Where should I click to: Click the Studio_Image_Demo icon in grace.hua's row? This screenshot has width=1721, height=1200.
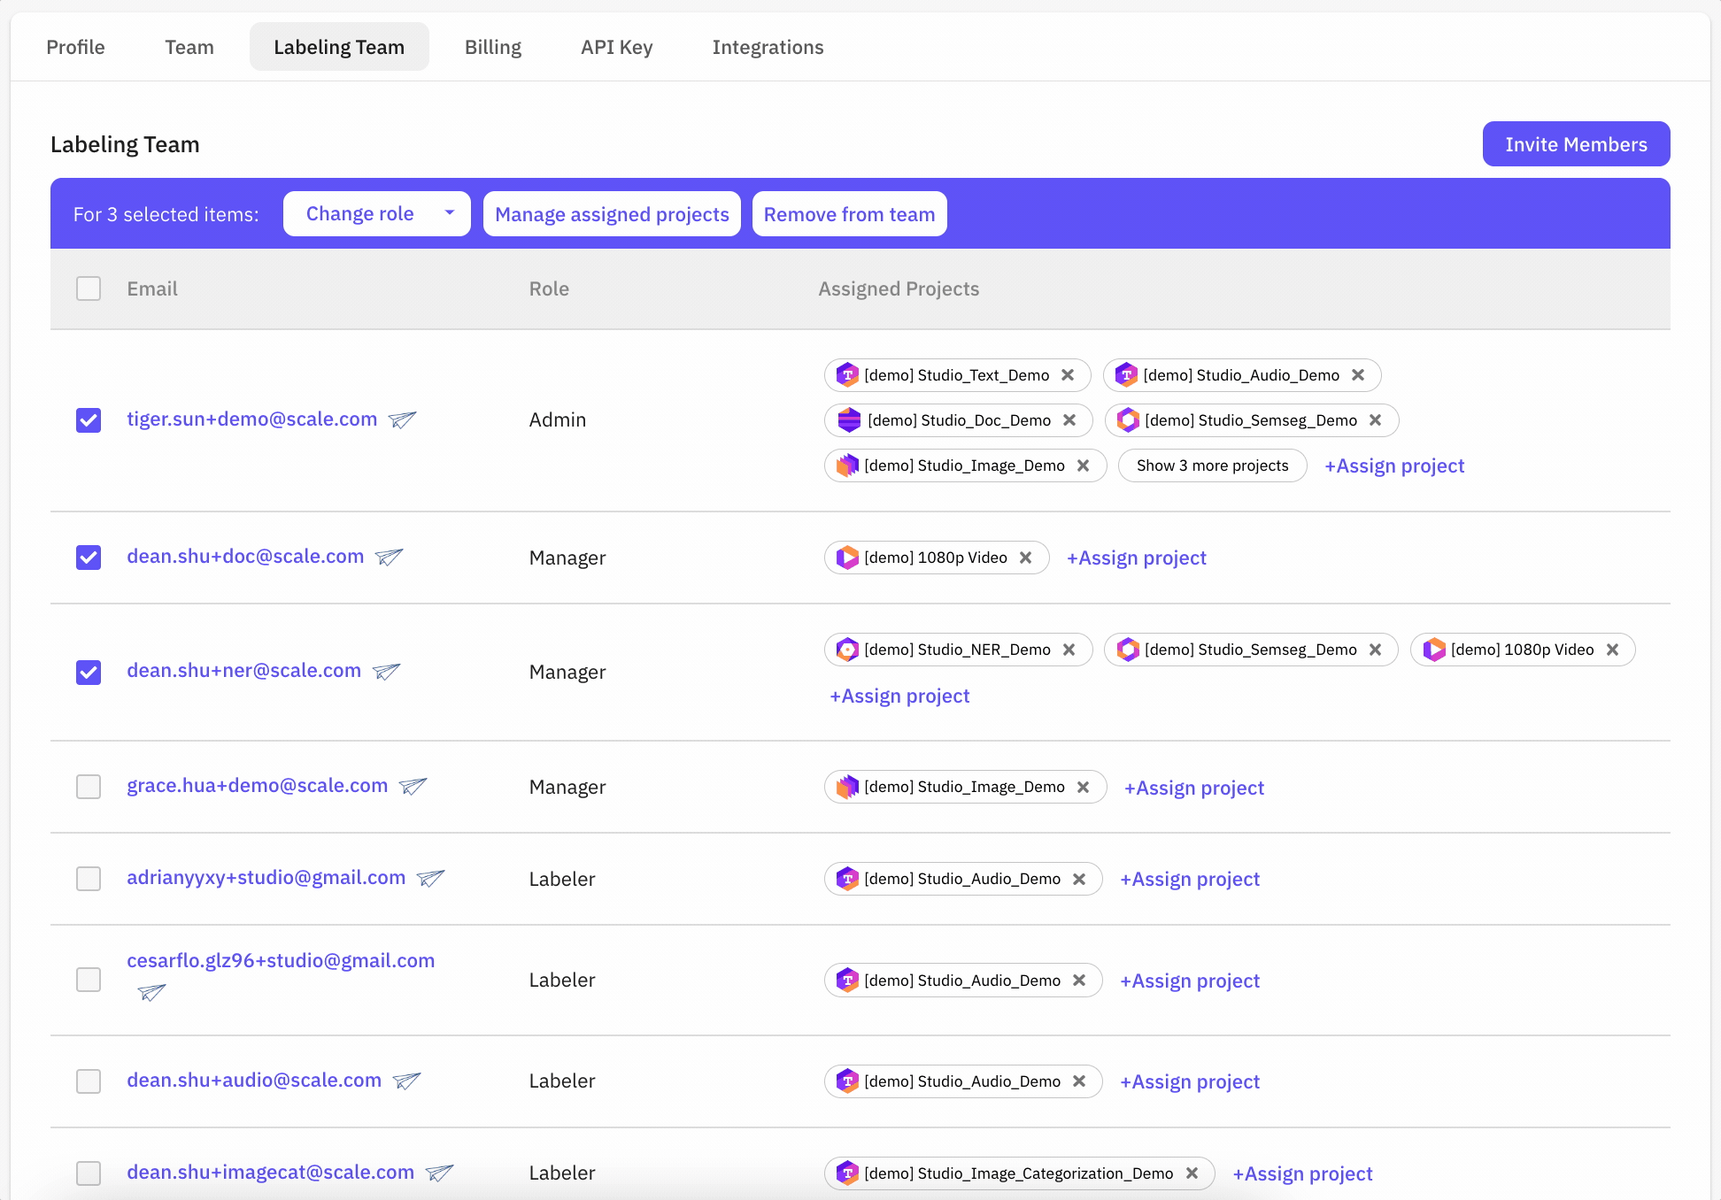pyautogui.click(x=847, y=787)
